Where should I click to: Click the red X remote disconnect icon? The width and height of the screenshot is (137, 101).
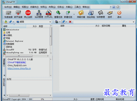pyautogui.click(x=70, y=22)
